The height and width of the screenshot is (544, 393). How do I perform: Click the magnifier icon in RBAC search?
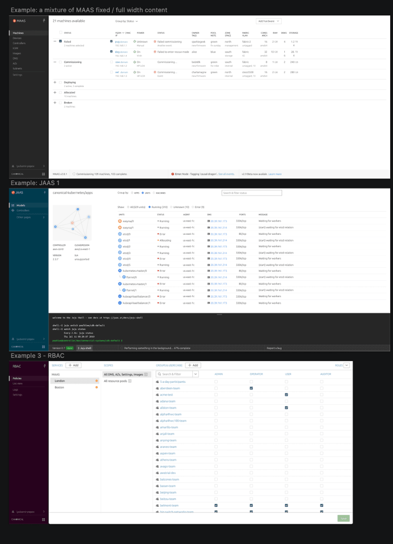click(x=159, y=374)
